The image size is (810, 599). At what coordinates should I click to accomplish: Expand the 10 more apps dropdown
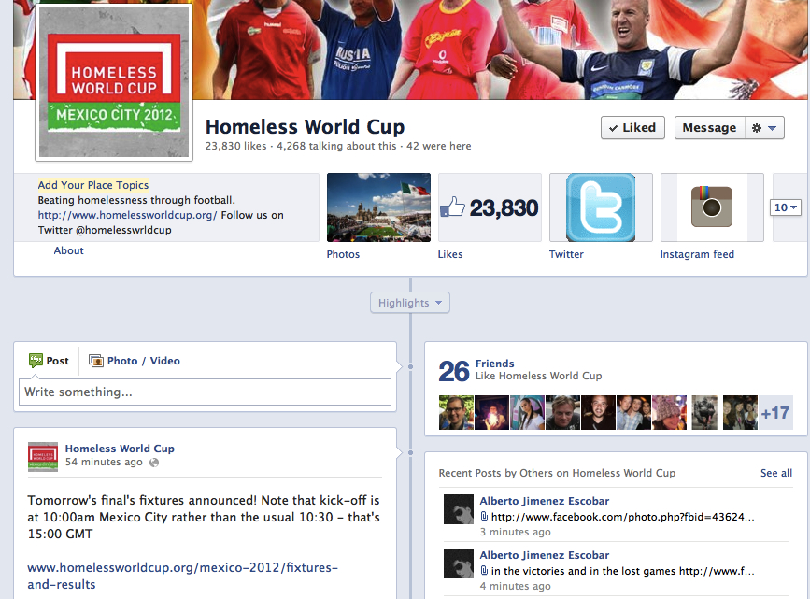(785, 207)
